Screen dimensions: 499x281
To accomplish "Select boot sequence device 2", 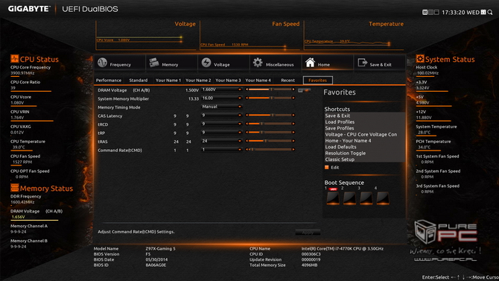I will 349,198.
